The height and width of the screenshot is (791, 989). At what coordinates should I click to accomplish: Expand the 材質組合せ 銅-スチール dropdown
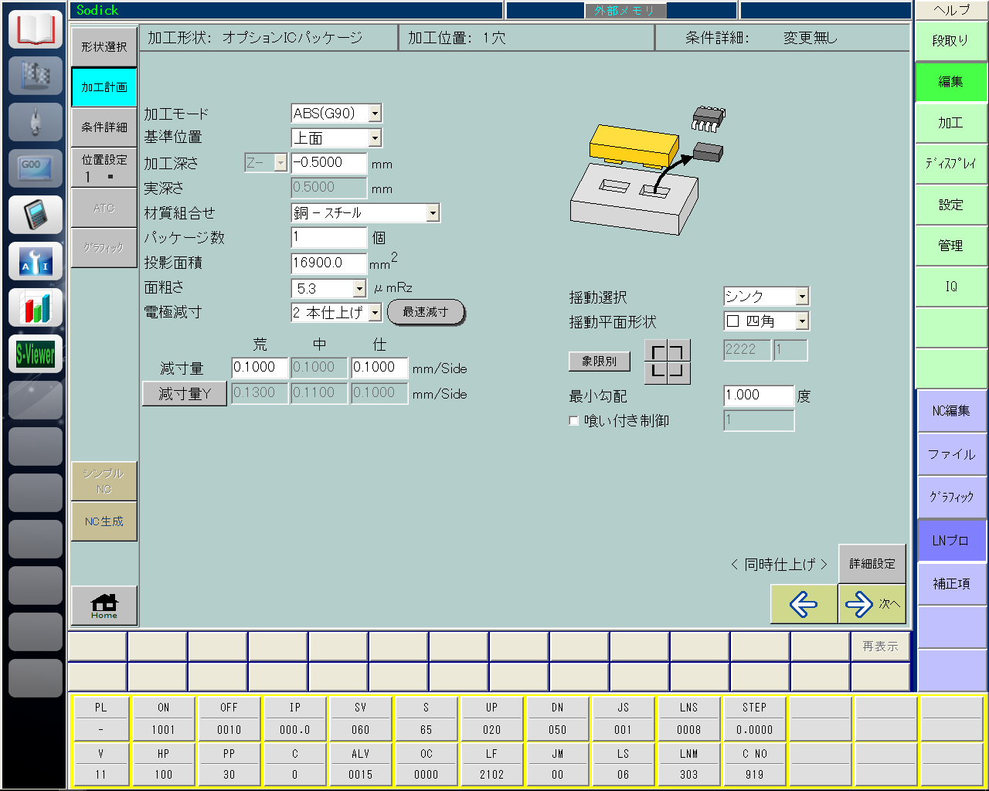pos(433,212)
